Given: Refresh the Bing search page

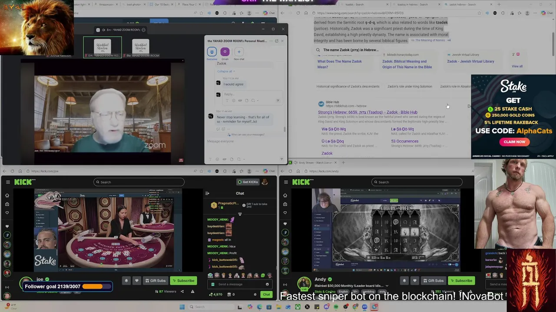Looking at the screenshot, I should 298,13.
